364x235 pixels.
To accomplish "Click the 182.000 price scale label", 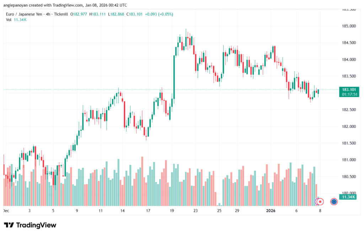I will [348, 127].
